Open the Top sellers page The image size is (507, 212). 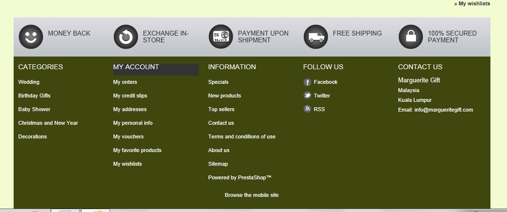221,109
